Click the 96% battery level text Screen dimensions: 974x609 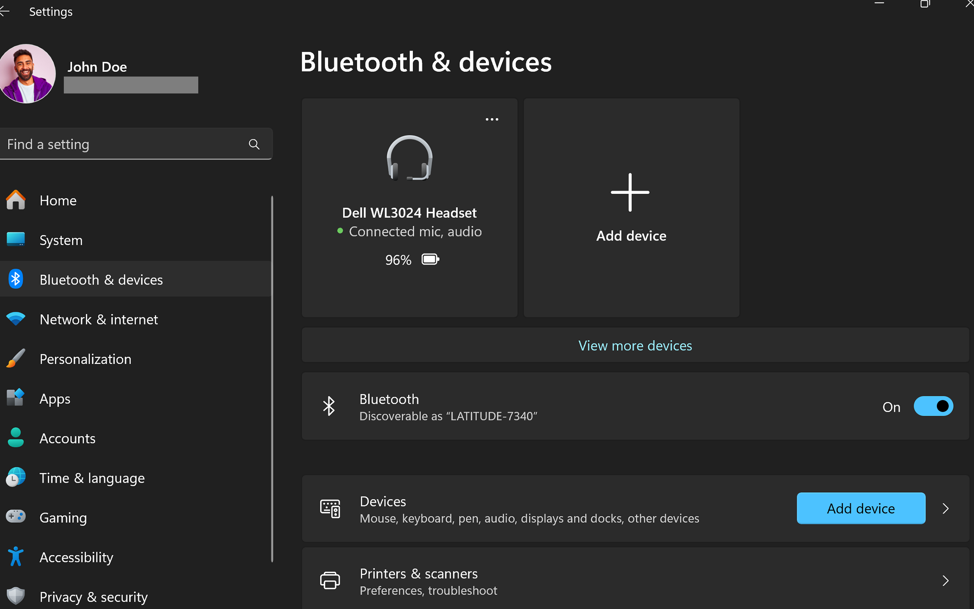pos(398,260)
